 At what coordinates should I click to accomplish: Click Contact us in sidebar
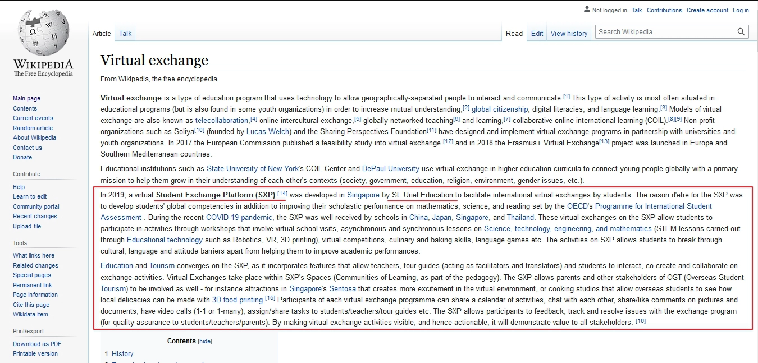pyautogui.click(x=28, y=148)
